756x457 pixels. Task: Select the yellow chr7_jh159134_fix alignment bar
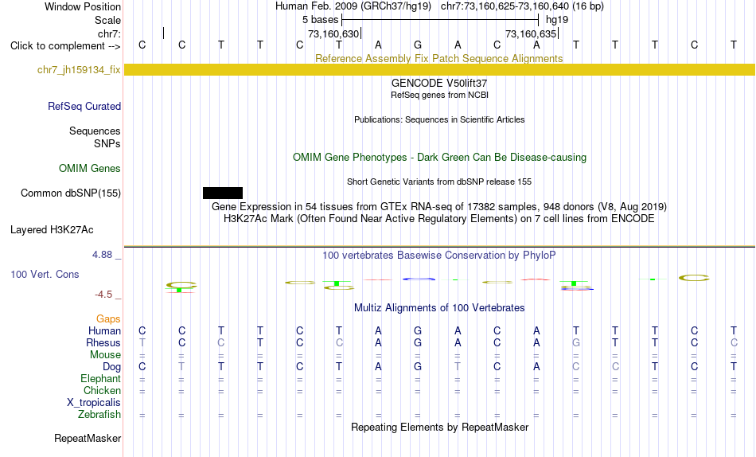pyautogui.click(x=439, y=69)
